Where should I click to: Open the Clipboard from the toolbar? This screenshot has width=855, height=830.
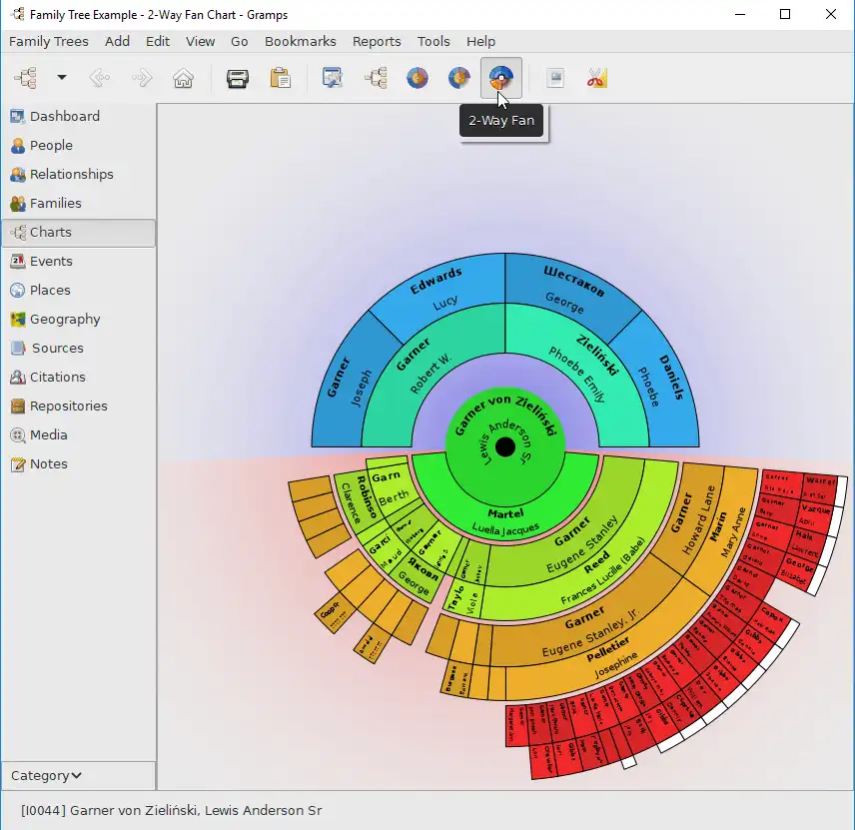coord(281,78)
